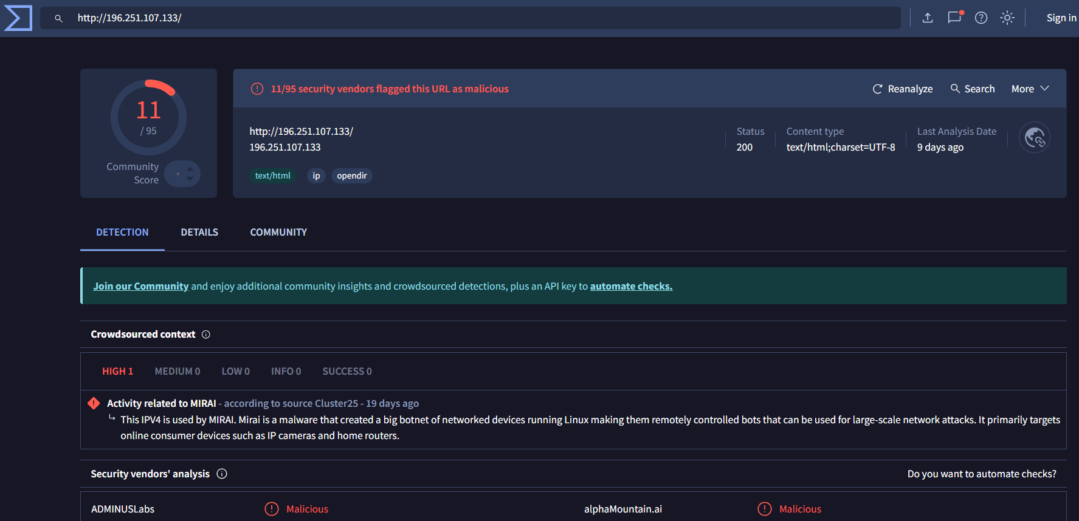Click the Security vendors' analysis info icon

[x=222, y=474]
